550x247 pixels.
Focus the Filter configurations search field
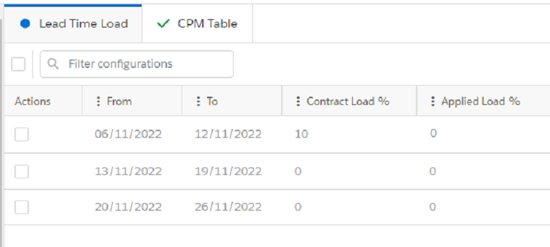coord(137,64)
